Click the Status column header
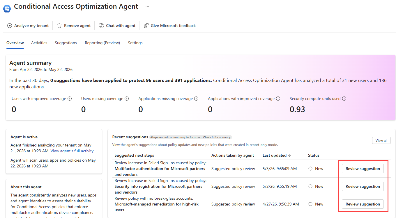Viewport: 396px width, 218px height. (314, 156)
